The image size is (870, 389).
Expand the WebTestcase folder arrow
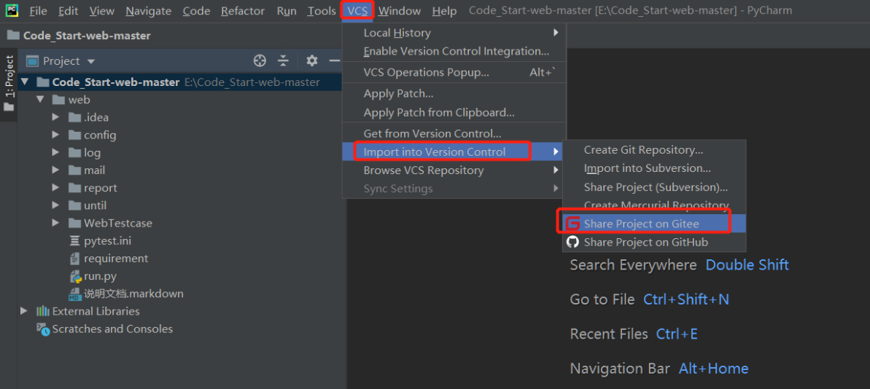[x=55, y=223]
